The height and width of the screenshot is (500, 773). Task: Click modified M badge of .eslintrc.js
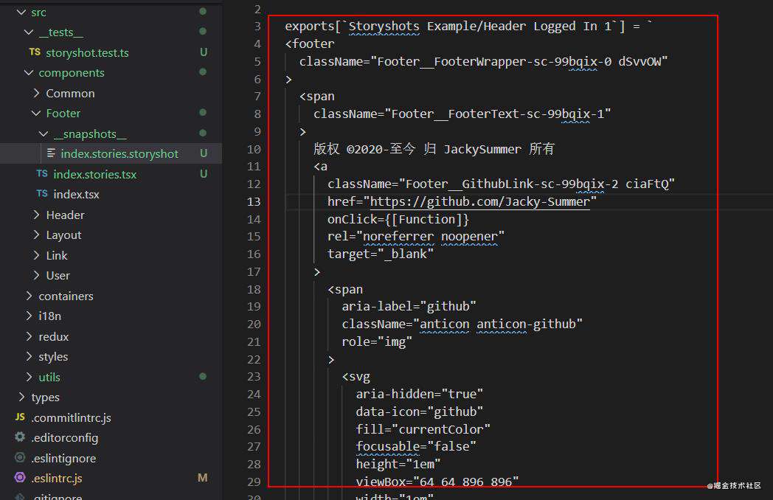203,478
